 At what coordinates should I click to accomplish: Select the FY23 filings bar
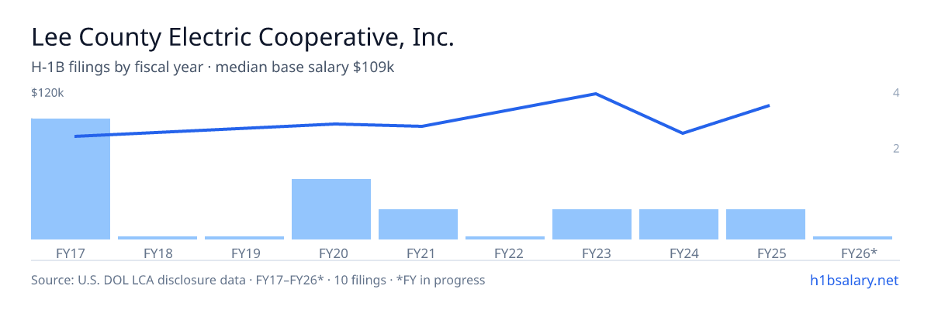pyautogui.click(x=592, y=224)
